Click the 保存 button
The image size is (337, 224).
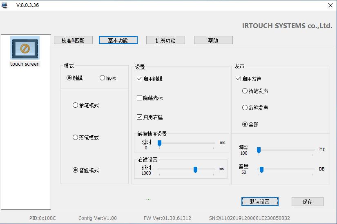[307, 202]
